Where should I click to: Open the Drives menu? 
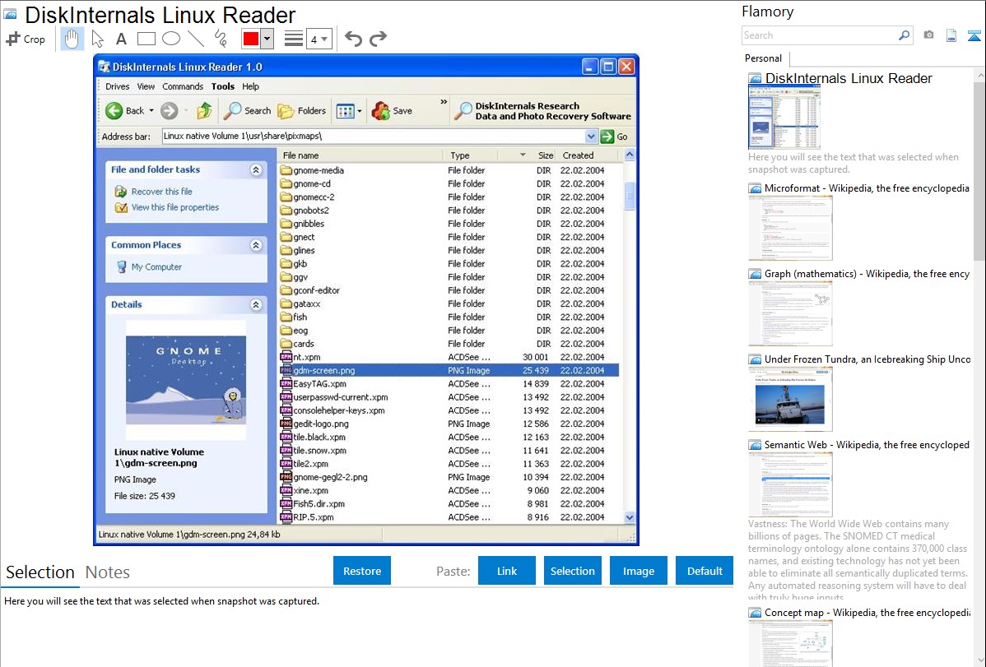point(117,86)
